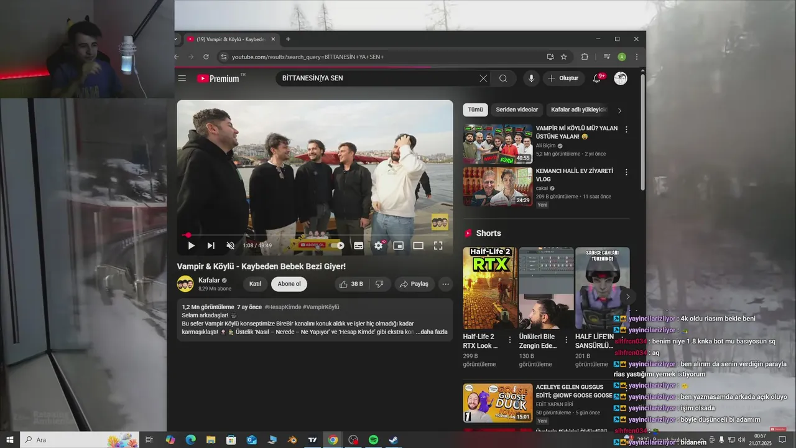796x448 pixels.
Task: Like the video with 38 B thumbs up
Action: tap(351, 284)
